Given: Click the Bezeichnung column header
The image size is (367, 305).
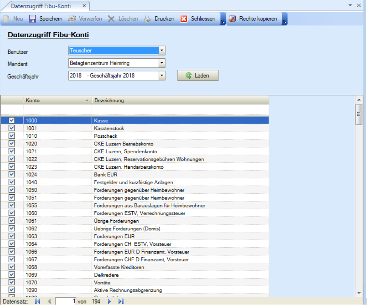Looking at the screenshot, I should click(180, 100).
